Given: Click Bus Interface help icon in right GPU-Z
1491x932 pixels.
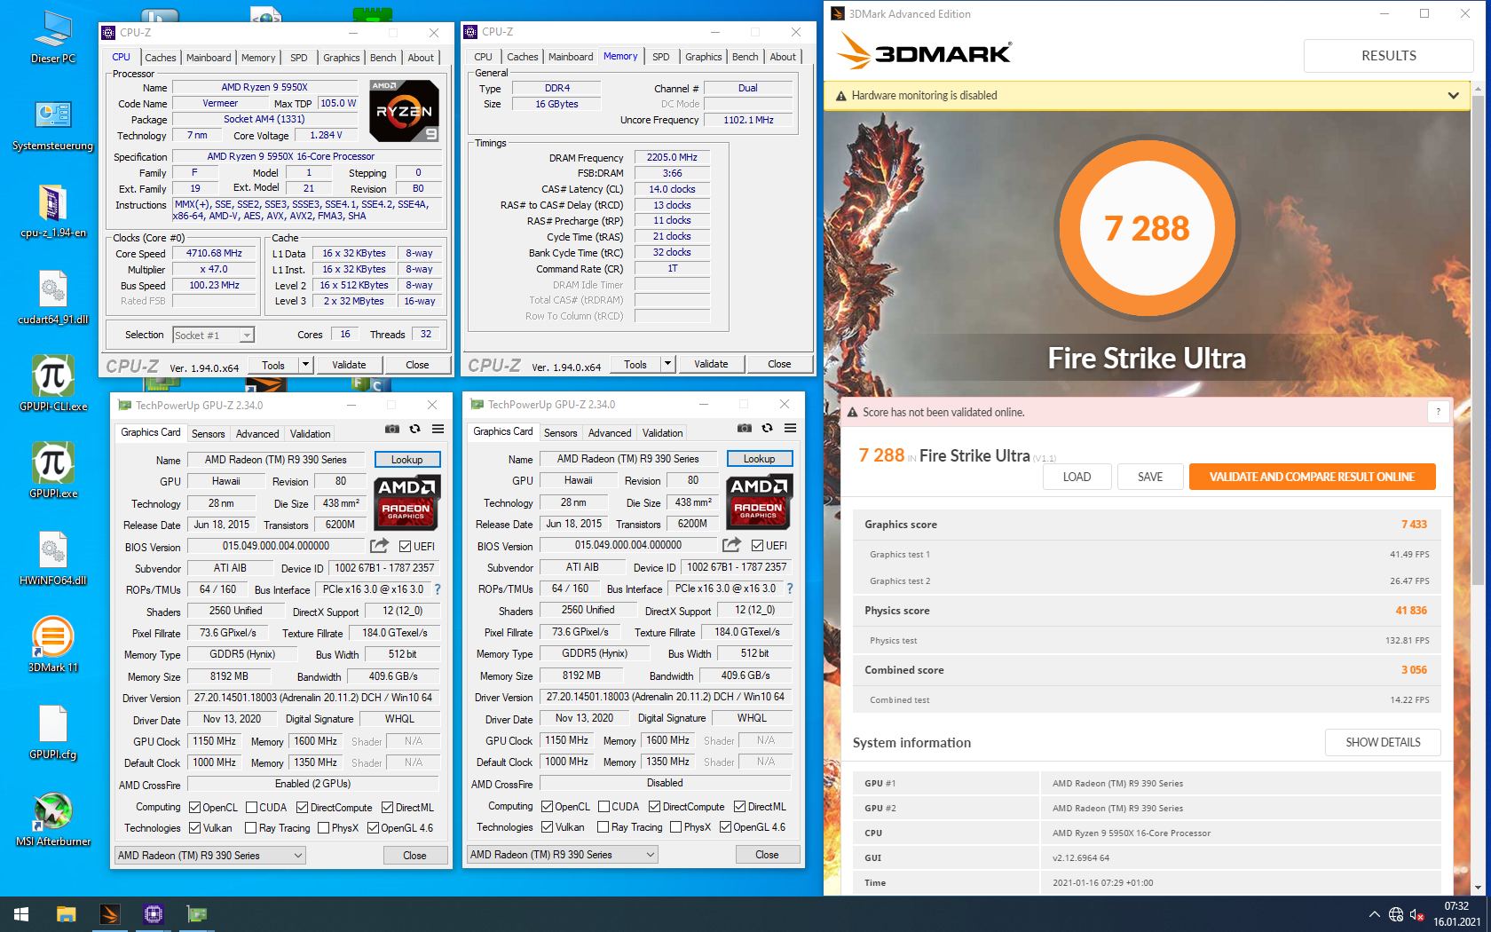Looking at the screenshot, I should pyautogui.click(x=790, y=588).
